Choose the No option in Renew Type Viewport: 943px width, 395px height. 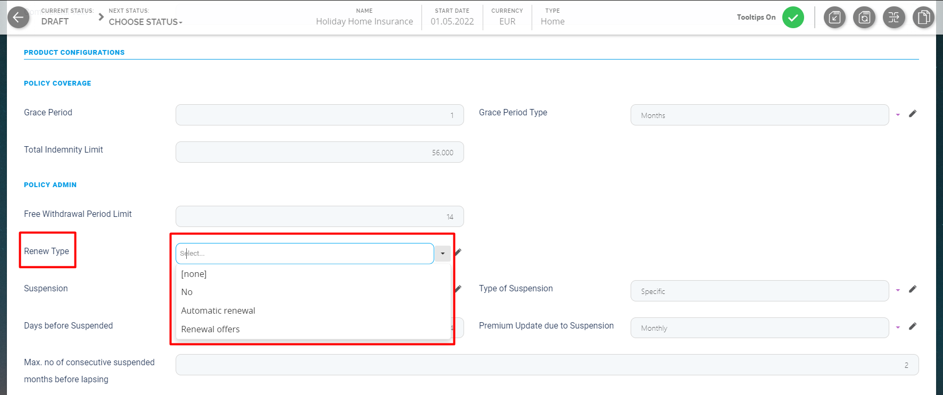pos(187,292)
